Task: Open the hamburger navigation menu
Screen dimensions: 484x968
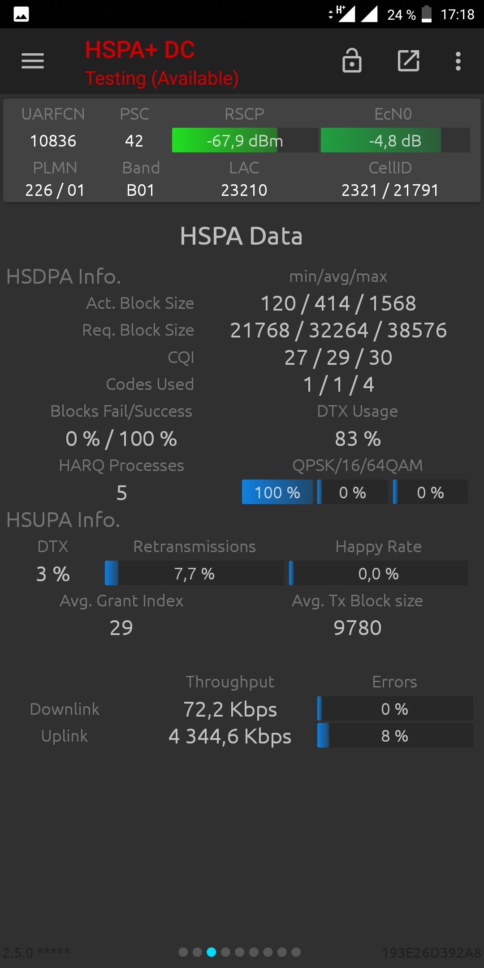Action: (33, 61)
